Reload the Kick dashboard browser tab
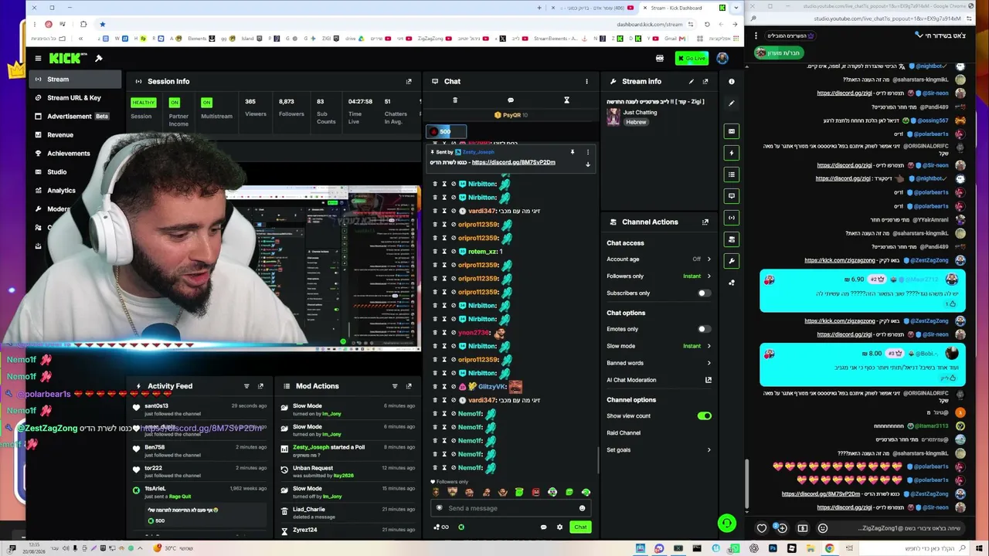 click(x=706, y=24)
